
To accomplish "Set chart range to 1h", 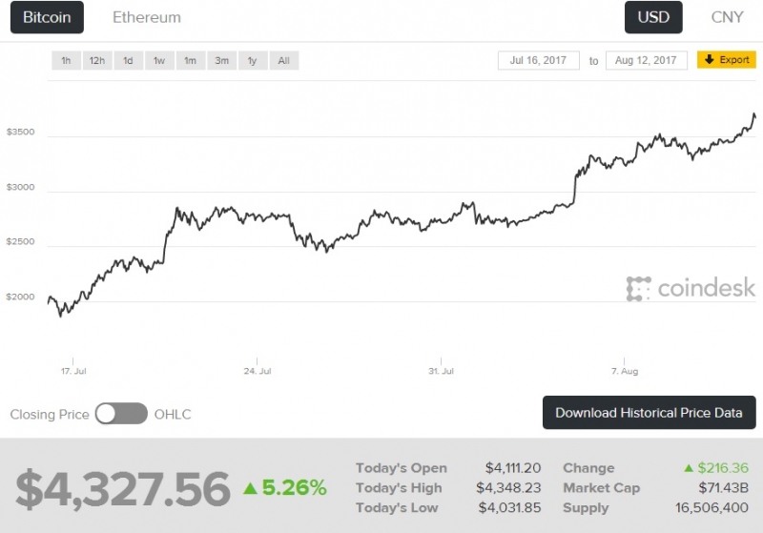I will pos(66,61).
